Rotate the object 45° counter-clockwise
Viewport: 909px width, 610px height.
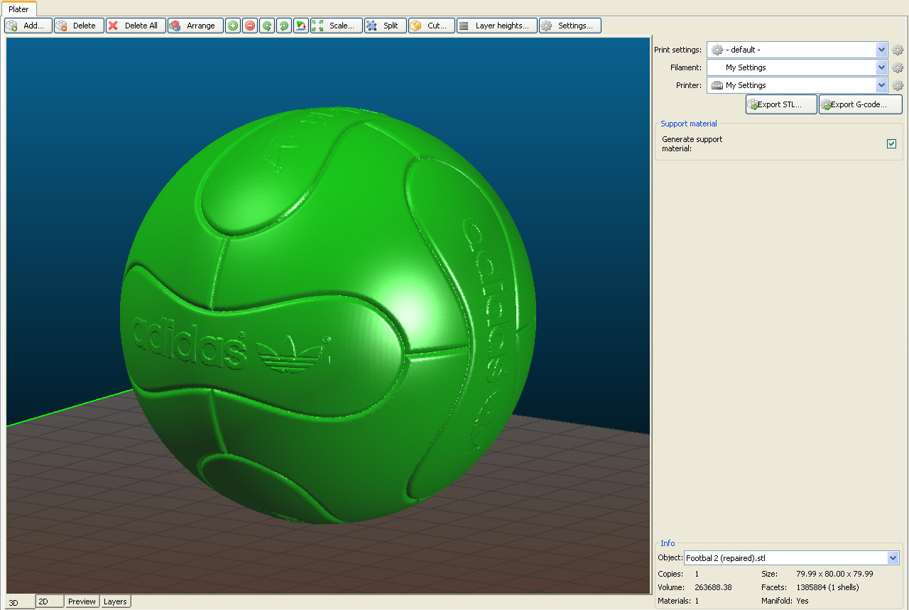coord(267,26)
